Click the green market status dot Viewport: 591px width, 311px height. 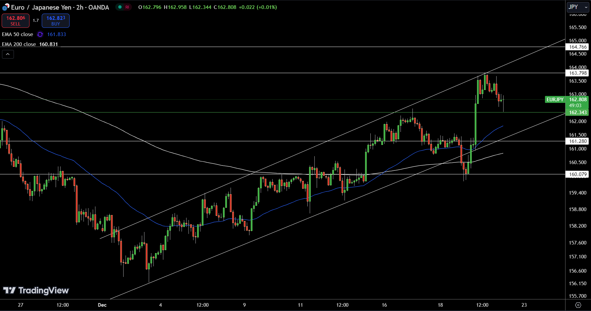120,7
